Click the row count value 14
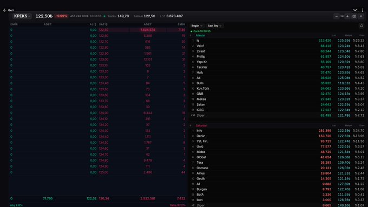 pyautogui.click(x=342, y=16)
